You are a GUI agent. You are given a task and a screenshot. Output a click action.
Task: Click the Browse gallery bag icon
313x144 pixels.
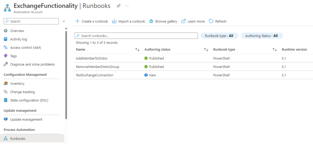click(151, 21)
